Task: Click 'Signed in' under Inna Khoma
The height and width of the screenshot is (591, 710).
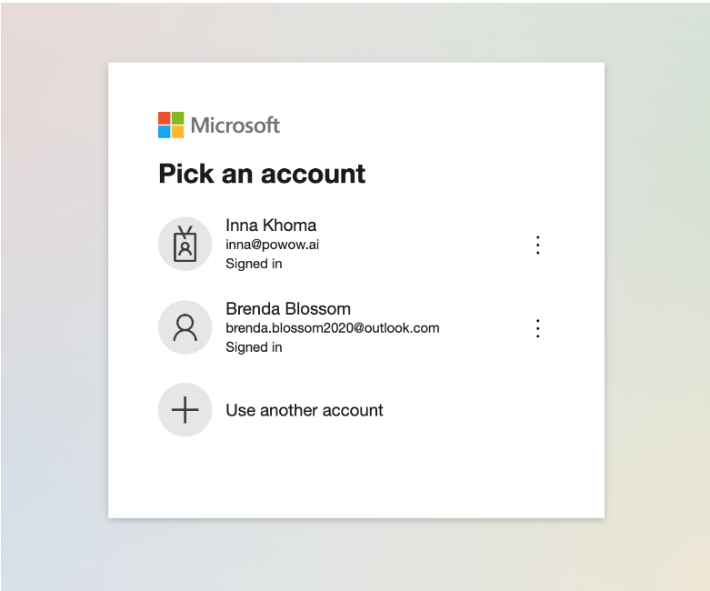Action: (x=254, y=264)
